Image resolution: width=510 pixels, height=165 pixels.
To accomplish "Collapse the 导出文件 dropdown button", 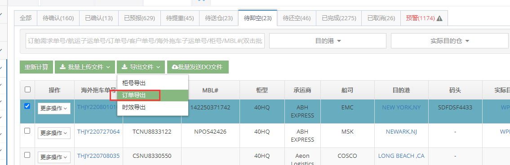I will [141, 67].
